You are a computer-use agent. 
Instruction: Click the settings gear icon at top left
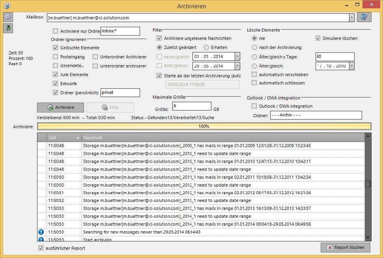tap(8, 17)
